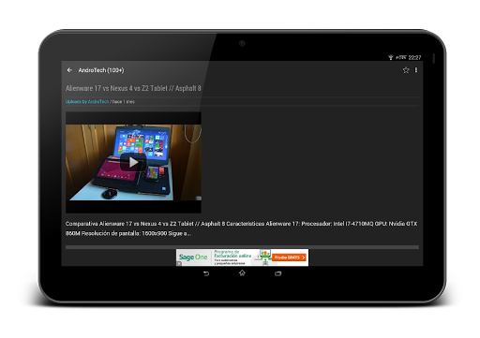Select the AndroTech (100+) channel title
Viewport: 480px width, 338px height.
click(101, 70)
